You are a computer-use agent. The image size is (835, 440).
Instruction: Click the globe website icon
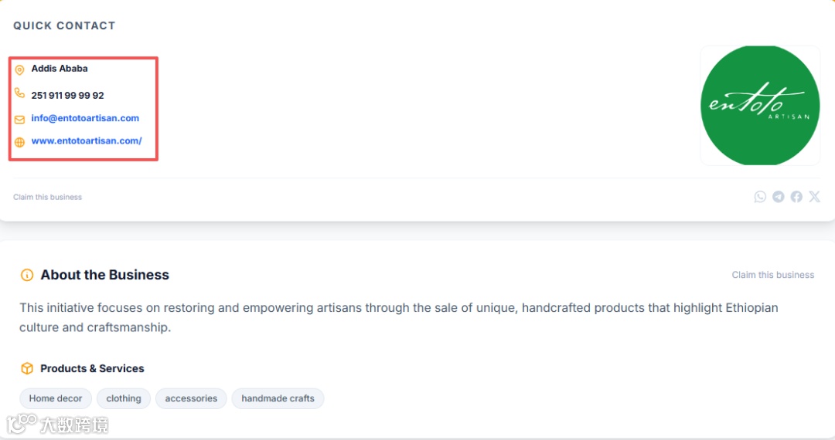[x=20, y=142]
